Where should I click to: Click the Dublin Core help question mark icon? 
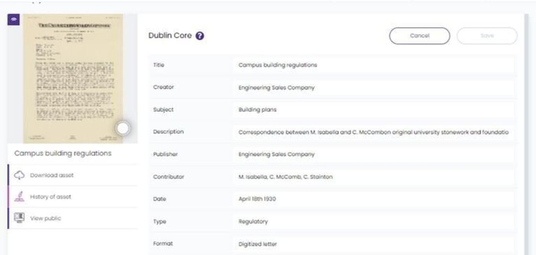click(x=200, y=36)
